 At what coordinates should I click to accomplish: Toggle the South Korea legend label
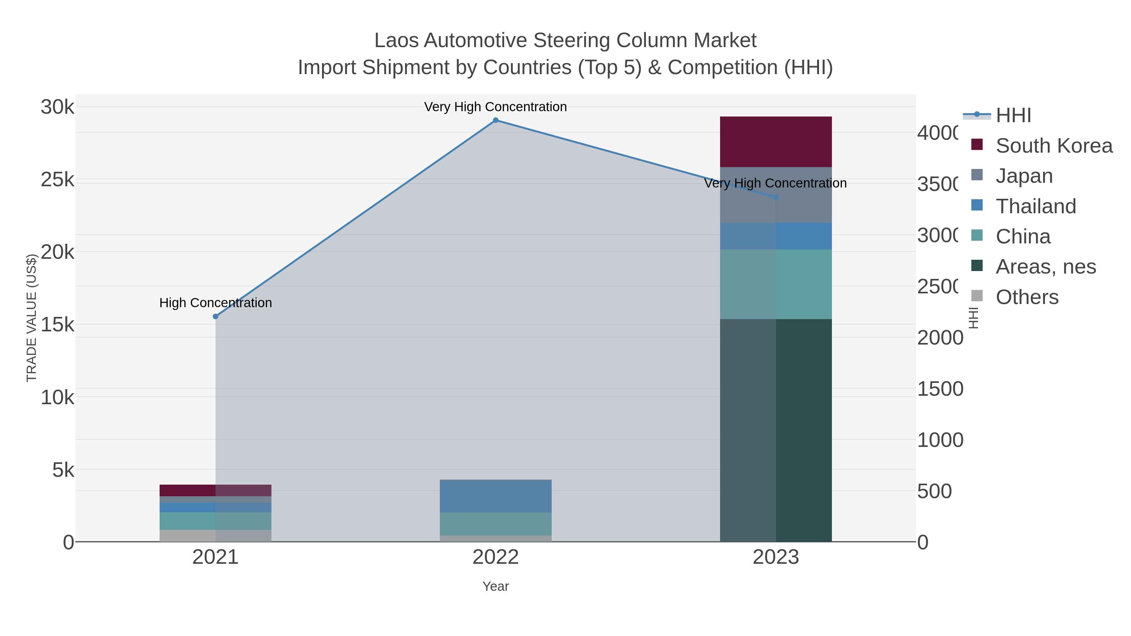[x=1054, y=146]
